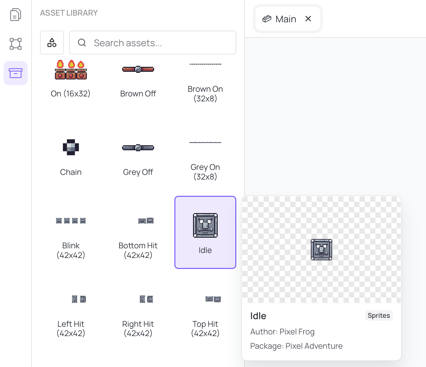Click the asset type filter icon beside search
426x367 pixels.
pyautogui.click(x=52, y=43)
